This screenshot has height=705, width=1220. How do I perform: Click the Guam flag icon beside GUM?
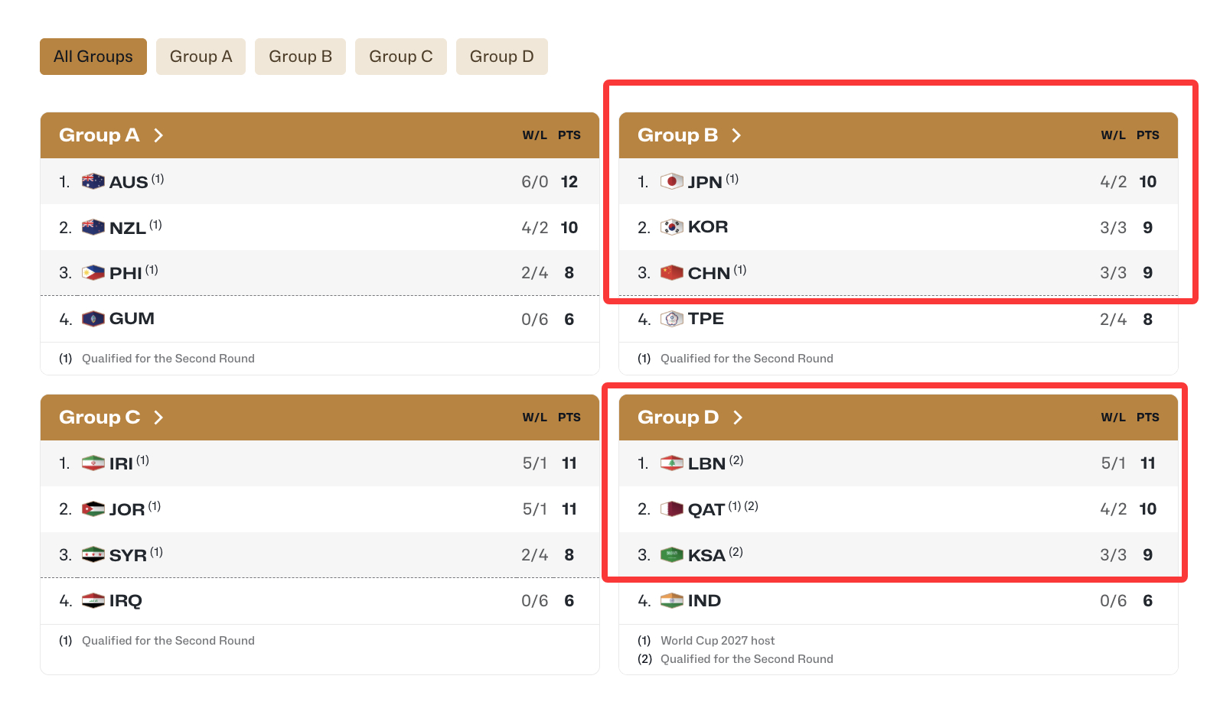point(93,319)
